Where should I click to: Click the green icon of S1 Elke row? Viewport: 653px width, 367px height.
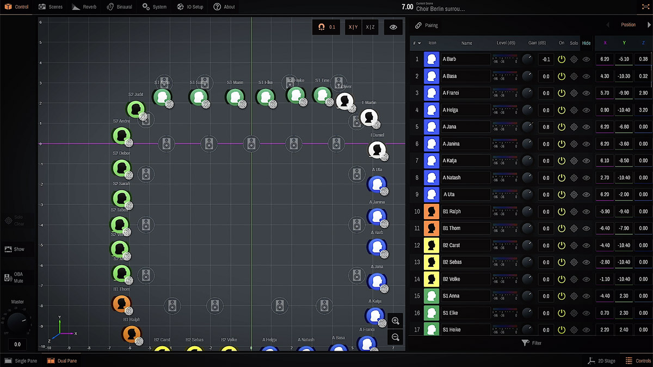(x=432, y=313)
